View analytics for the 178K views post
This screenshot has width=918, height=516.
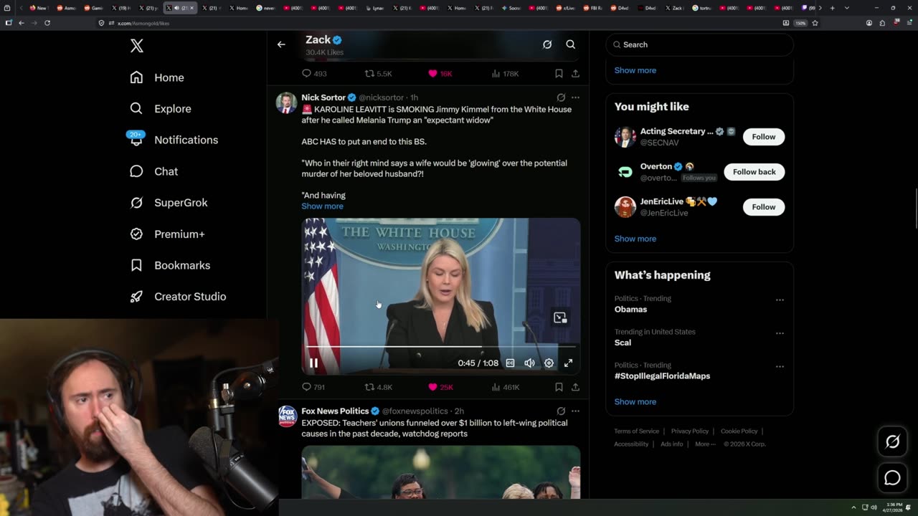[505, 74]
